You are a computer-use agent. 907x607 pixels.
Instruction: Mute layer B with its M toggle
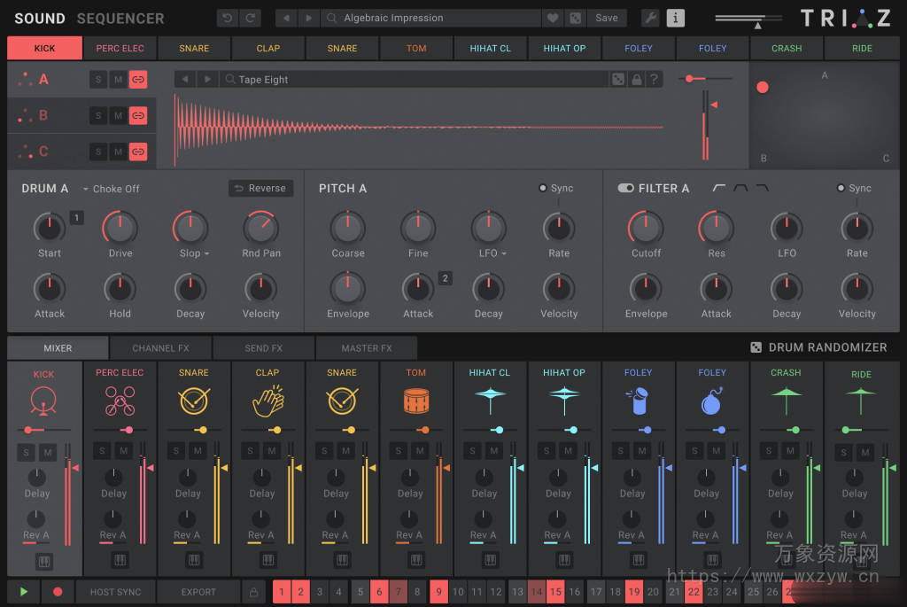point(120,115)
